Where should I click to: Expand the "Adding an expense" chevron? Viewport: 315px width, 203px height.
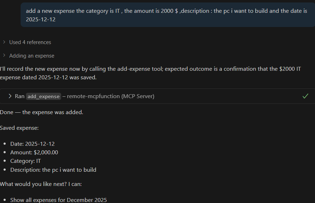coord(4,56)
